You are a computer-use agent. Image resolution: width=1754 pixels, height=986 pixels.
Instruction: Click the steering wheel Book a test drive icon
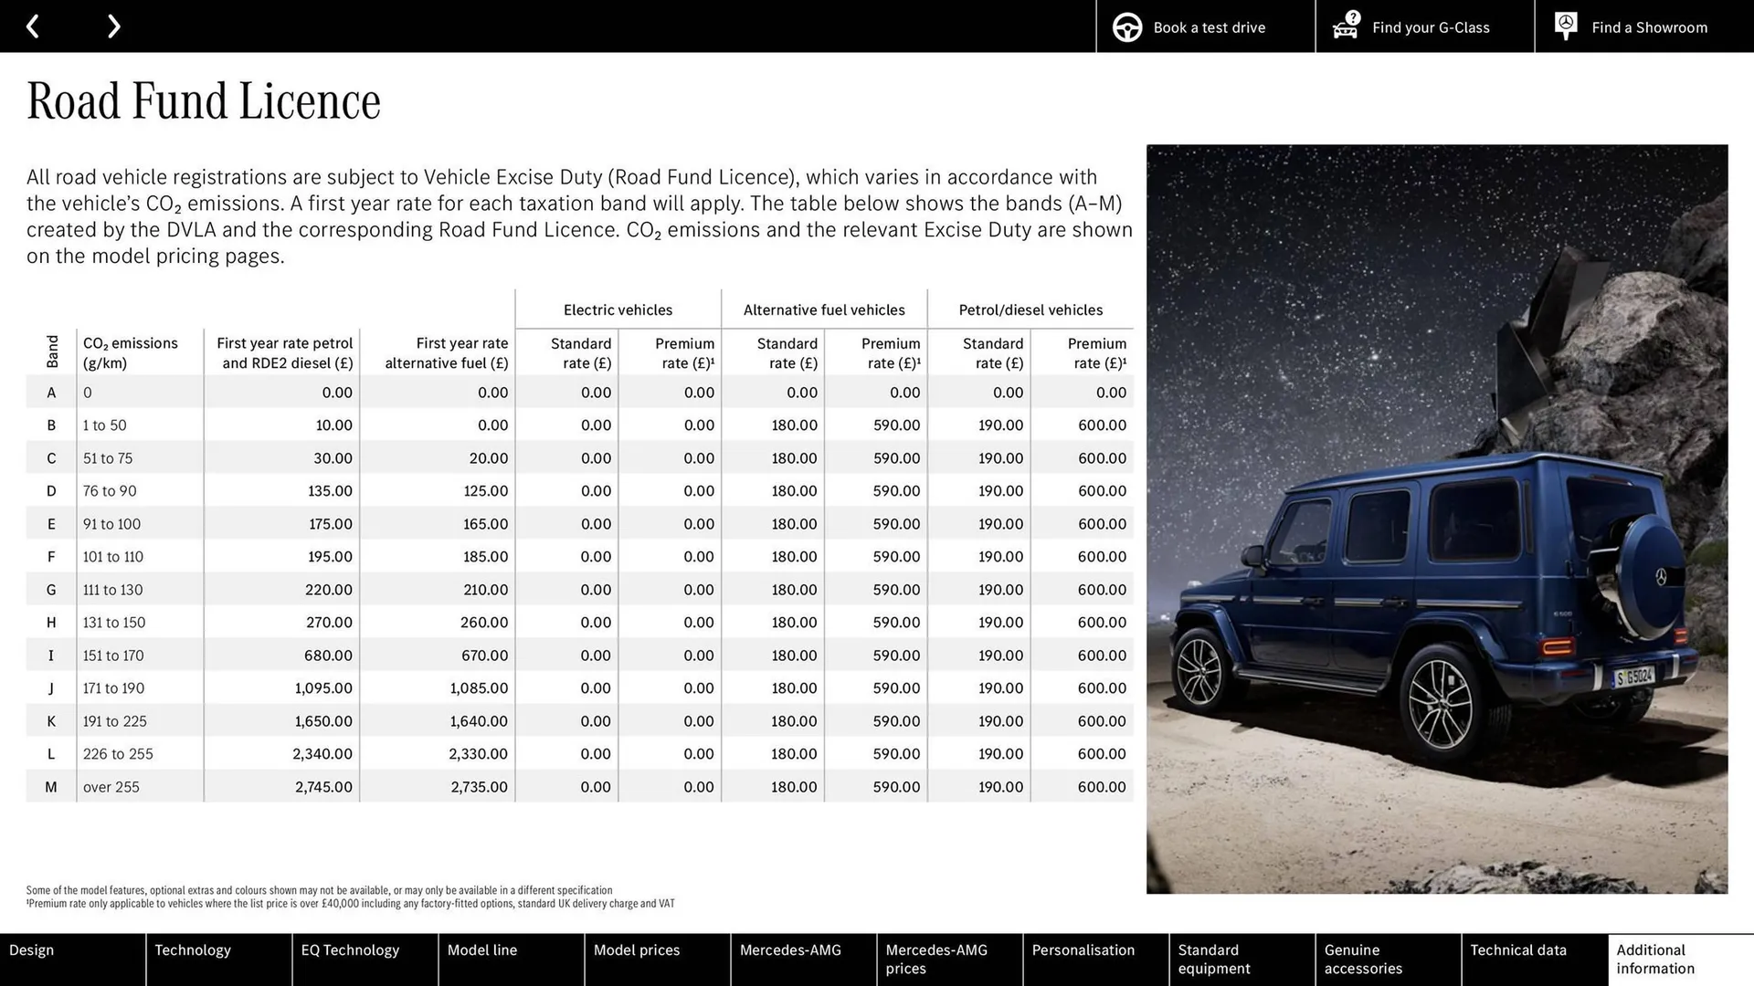point(1126,26)
